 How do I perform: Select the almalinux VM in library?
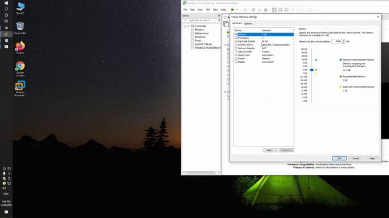click(x=200, y=37)
